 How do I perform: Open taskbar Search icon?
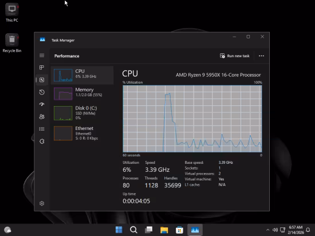click(x=133, y=230)
